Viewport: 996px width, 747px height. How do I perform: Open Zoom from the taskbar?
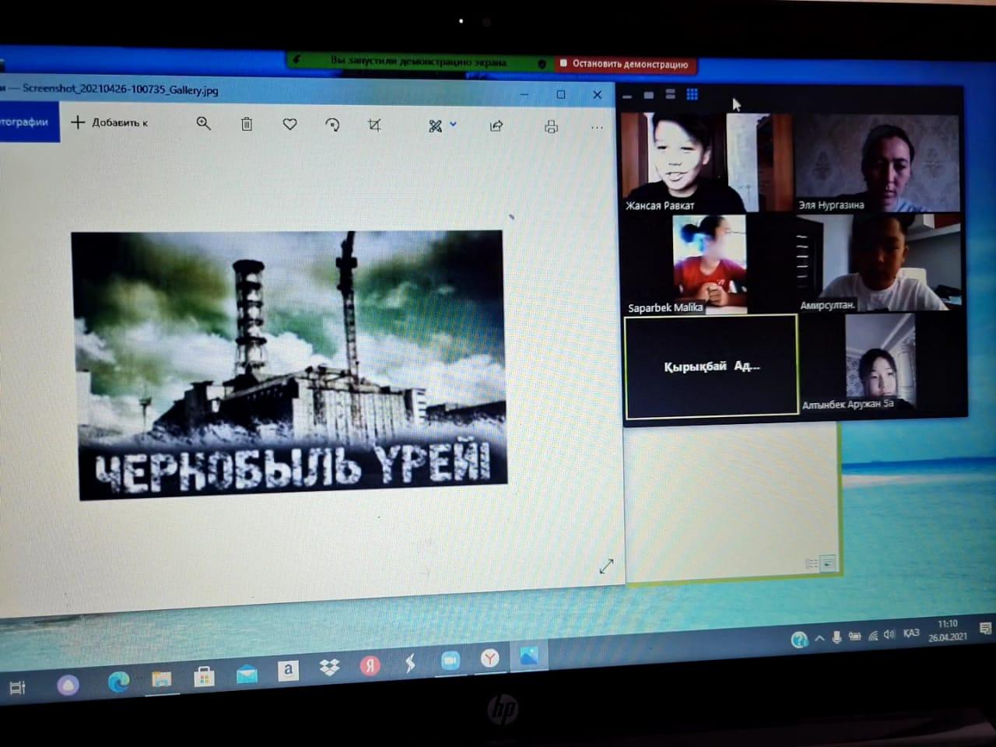coord(450,661)
